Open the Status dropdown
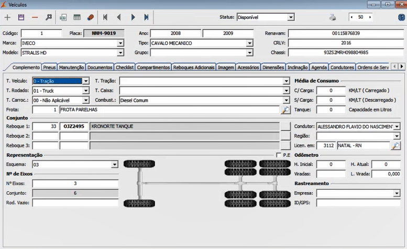 (291, 17)
